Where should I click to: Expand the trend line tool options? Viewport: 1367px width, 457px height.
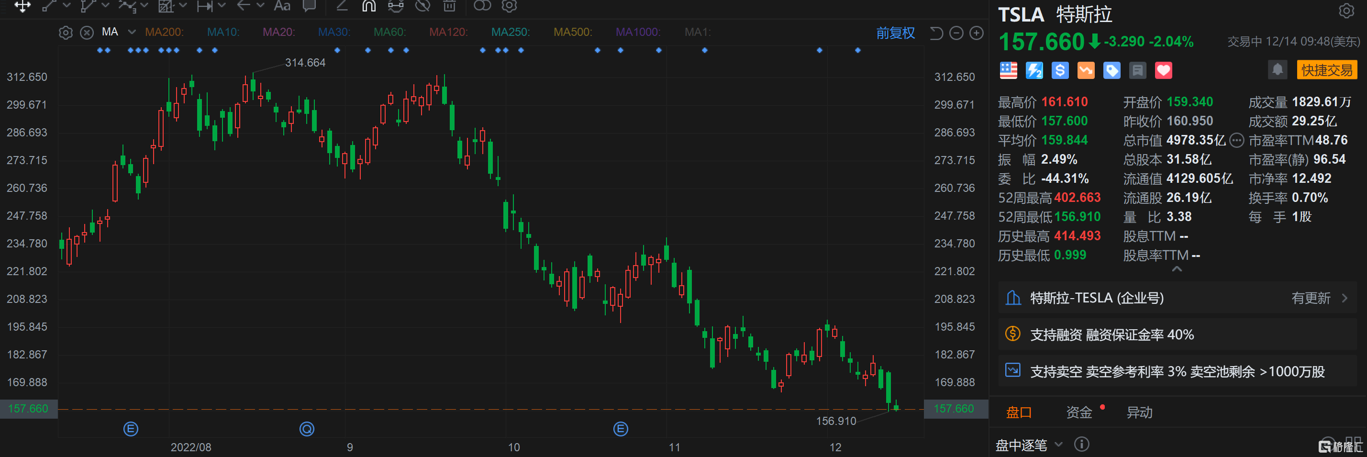pos(67,5)
